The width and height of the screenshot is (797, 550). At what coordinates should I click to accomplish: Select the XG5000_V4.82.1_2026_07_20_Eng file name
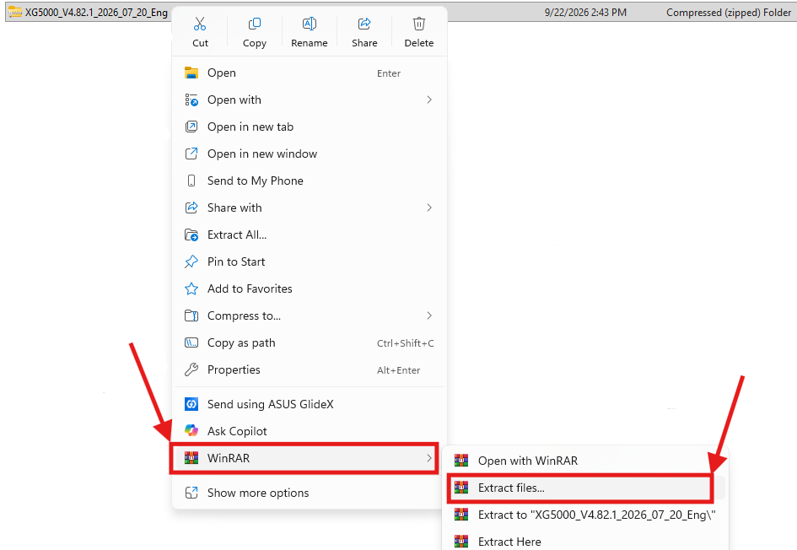pyautogui.click(x=97, y=12)
